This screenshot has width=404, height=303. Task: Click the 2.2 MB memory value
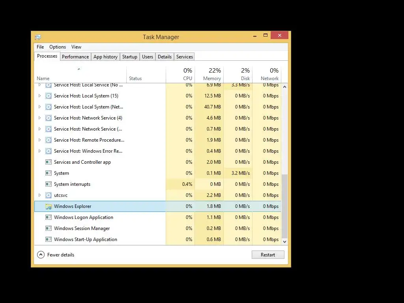[213, 195]
